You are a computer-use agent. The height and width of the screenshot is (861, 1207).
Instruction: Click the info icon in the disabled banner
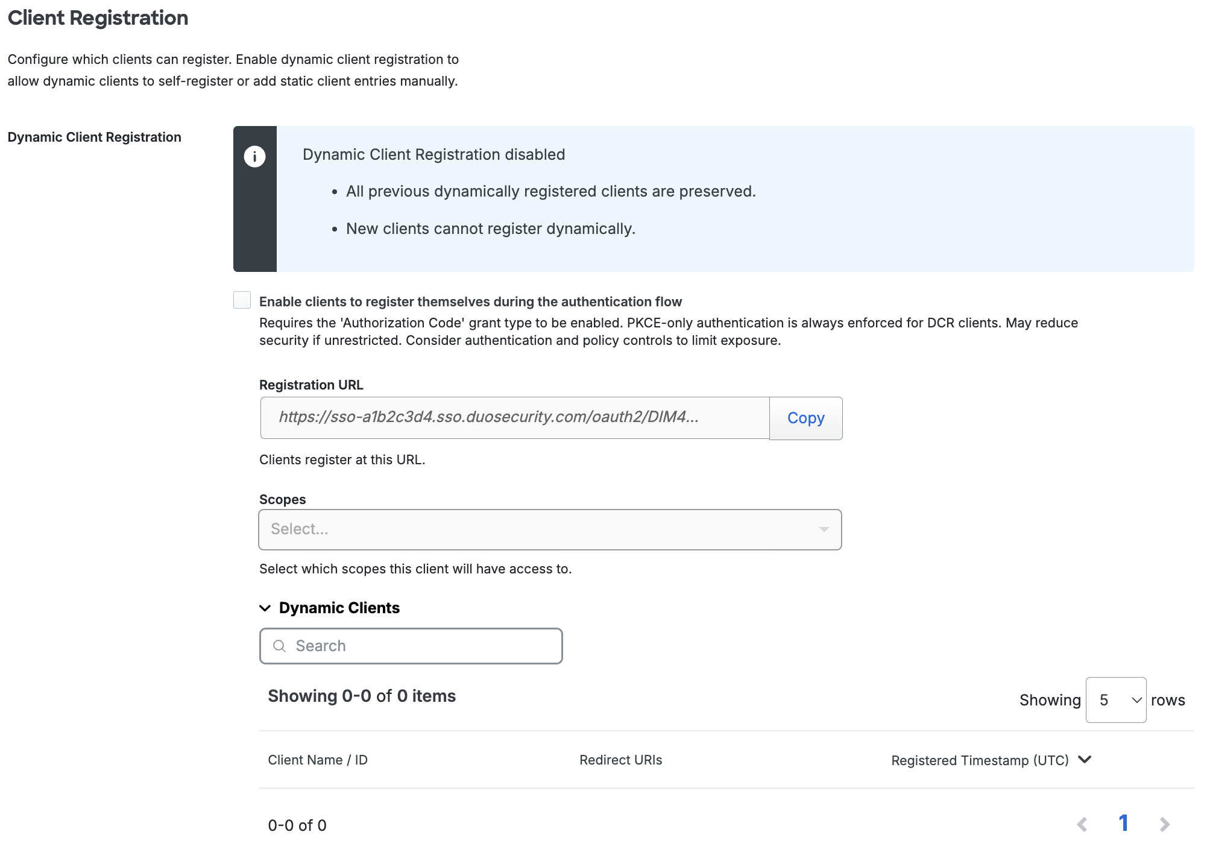255,156
